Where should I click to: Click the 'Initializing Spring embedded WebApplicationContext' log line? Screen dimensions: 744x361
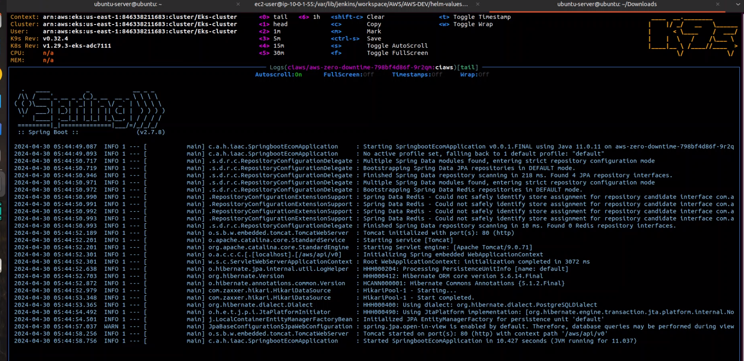point(278,255)
